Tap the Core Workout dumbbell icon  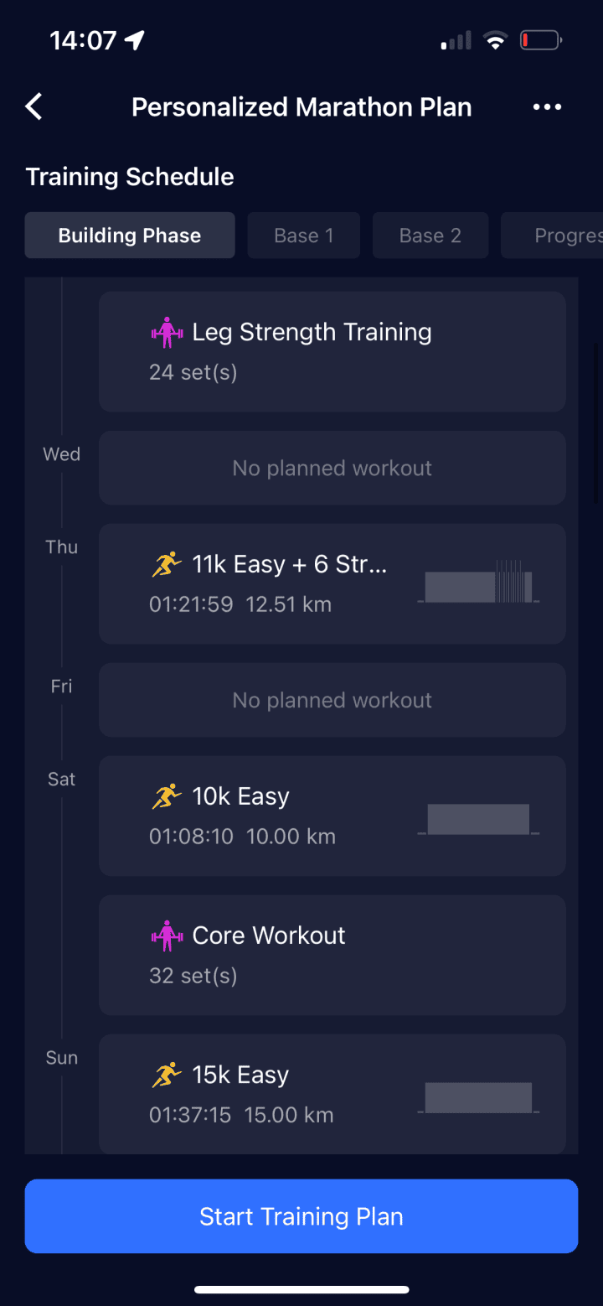[x=167, y=935]
